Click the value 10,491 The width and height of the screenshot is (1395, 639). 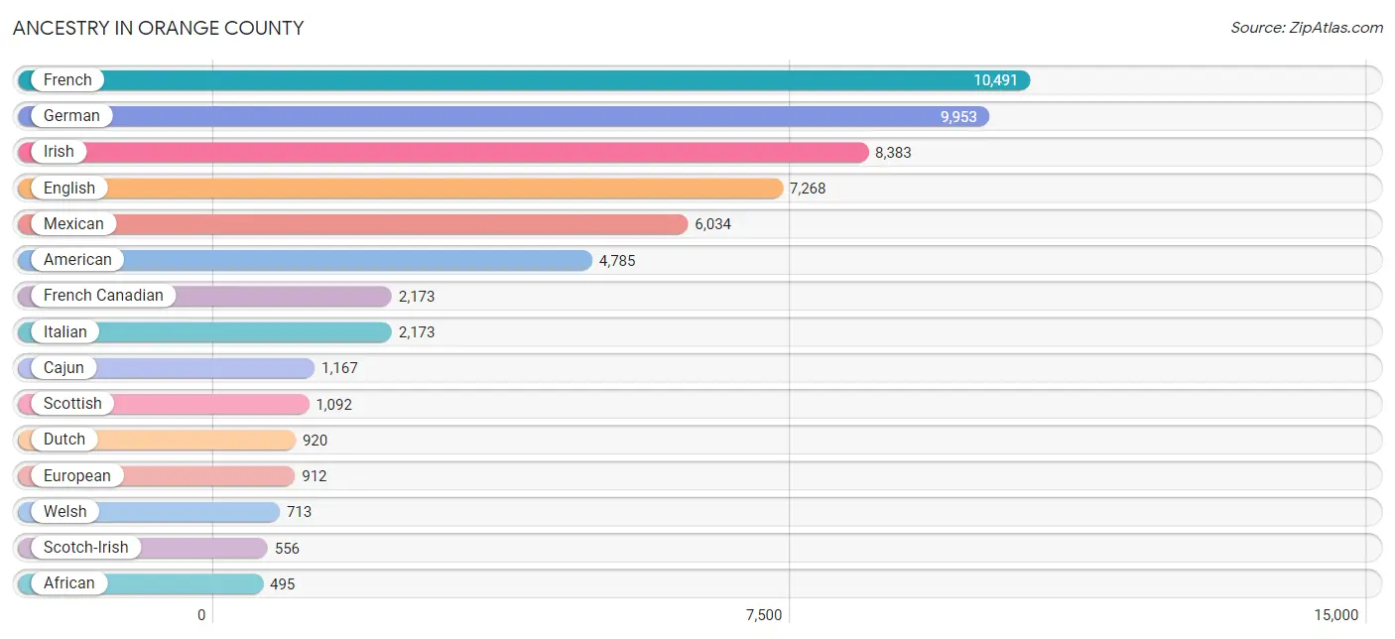click(995, 80)
